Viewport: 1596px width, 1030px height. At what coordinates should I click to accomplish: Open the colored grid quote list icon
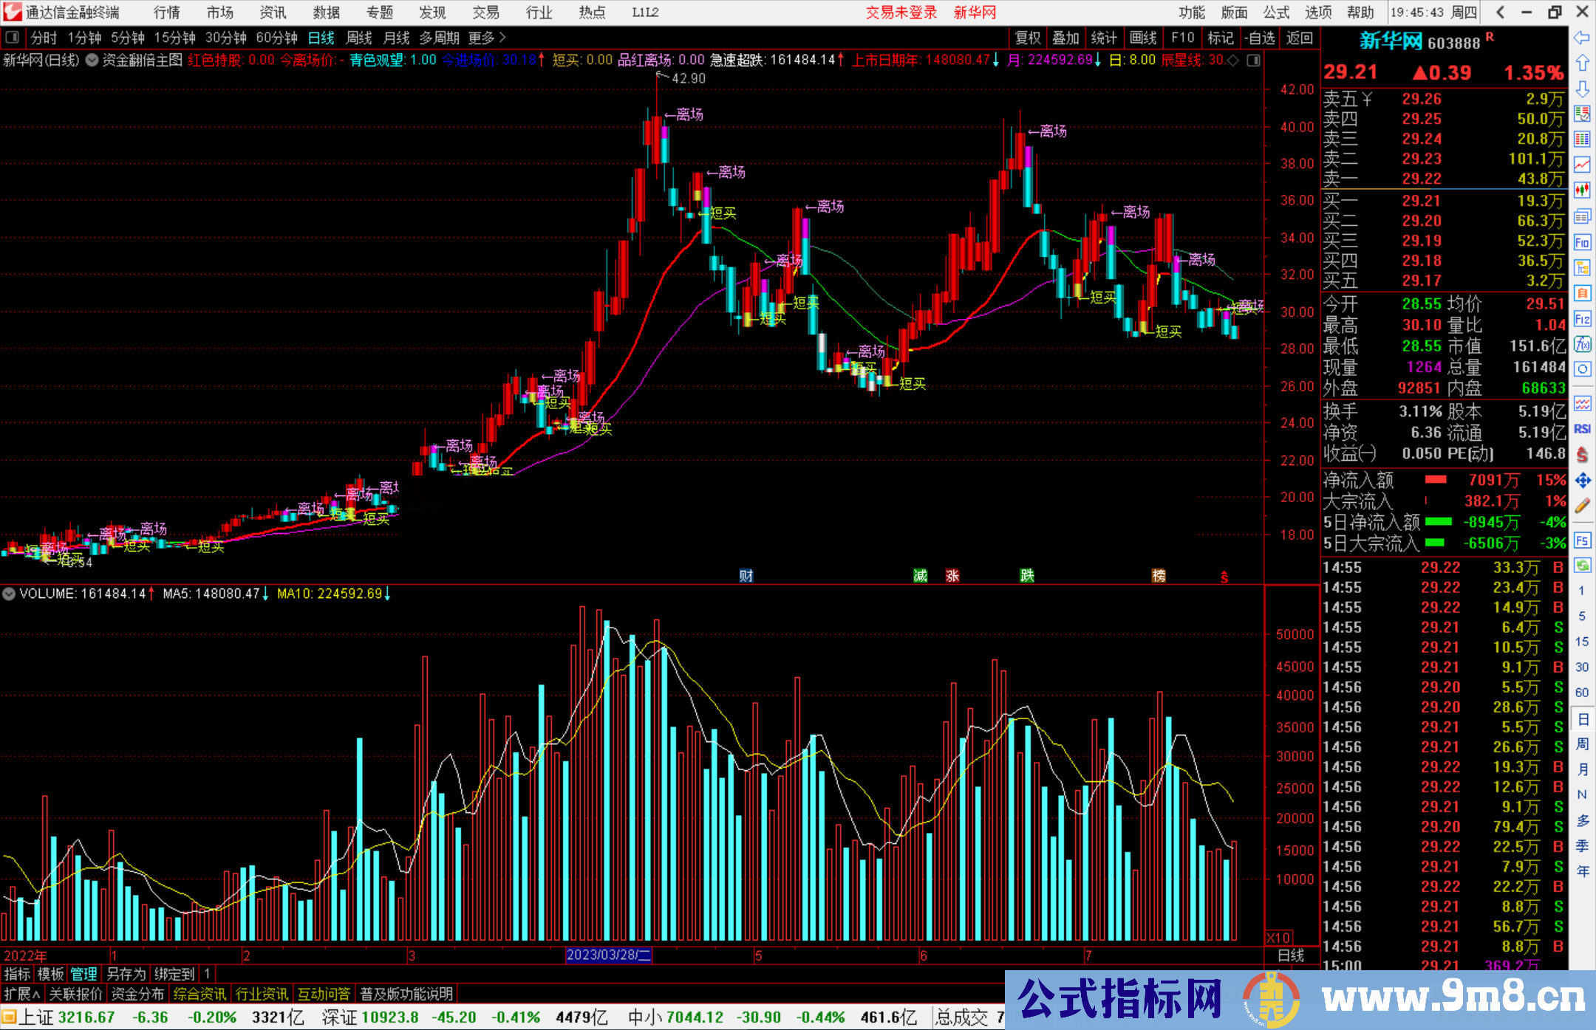point(1582,140)
